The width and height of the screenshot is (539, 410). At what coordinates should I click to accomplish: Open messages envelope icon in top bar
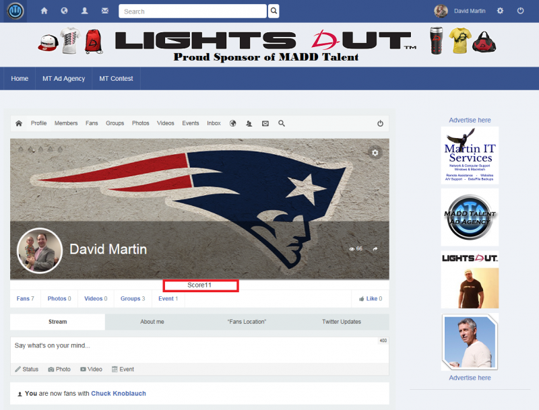coord(105,11)
